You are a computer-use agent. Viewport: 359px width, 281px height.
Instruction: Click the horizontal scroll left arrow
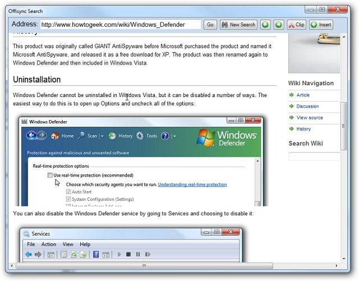[12, 266]
